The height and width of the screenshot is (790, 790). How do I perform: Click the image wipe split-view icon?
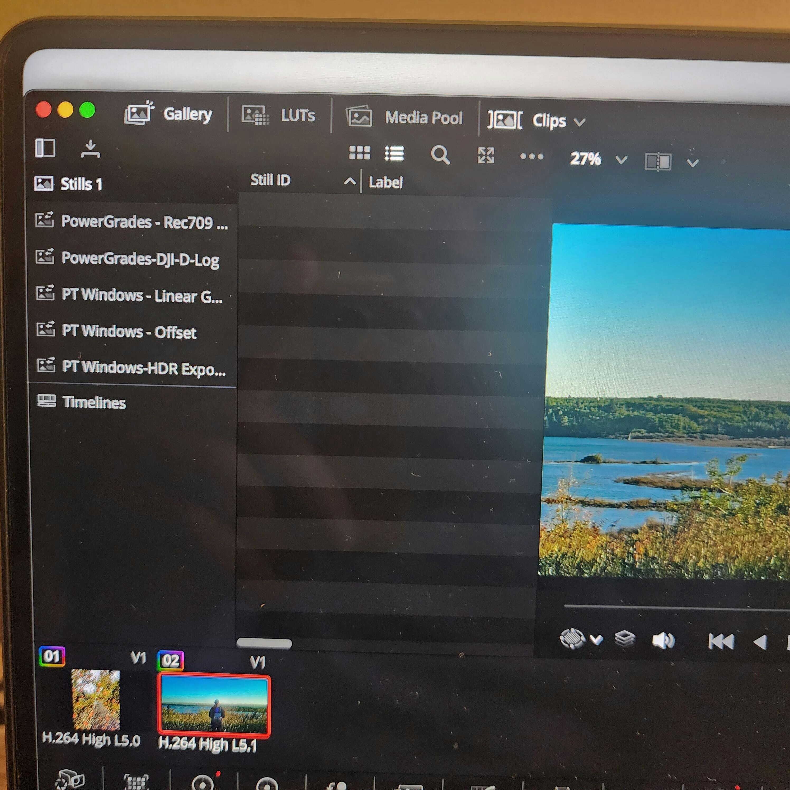(x=658, y=162)
